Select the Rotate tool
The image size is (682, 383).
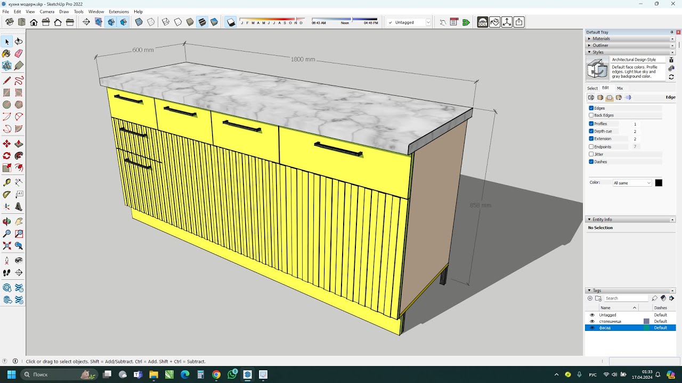pyautogui.click(x=7, y=156)
